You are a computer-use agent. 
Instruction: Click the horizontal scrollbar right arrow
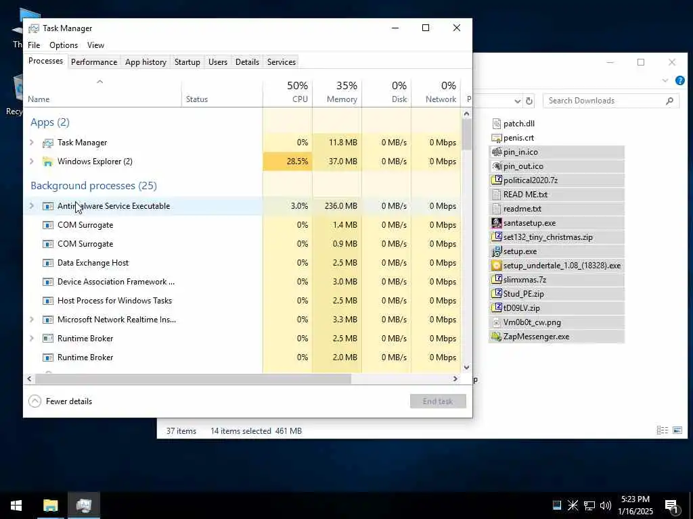(455, 378)
